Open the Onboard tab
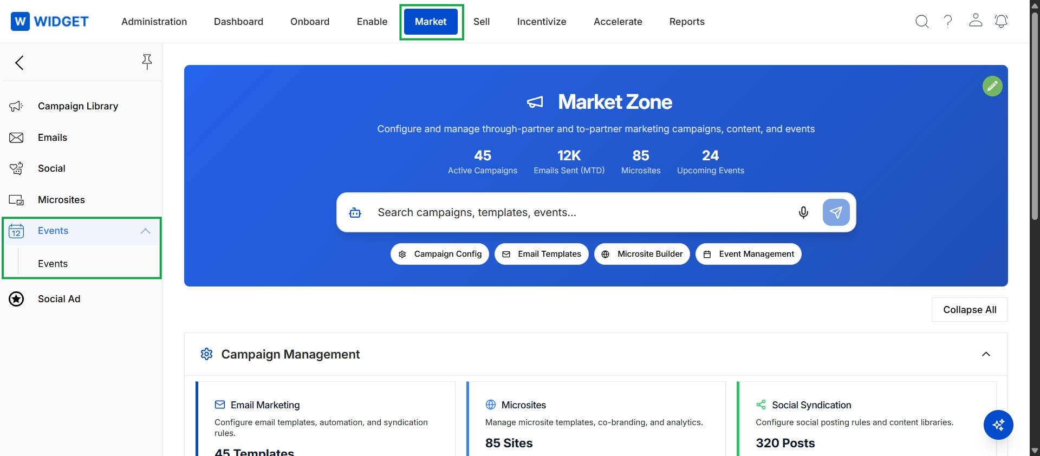 click(x=310, y=22)
